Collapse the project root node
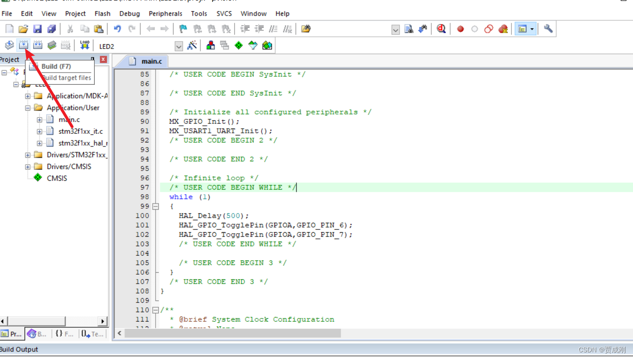This screenshot has width=633, height=358. point(4,73)
